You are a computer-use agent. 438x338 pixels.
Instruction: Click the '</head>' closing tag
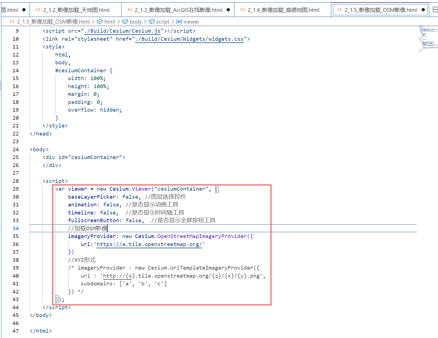41,134
